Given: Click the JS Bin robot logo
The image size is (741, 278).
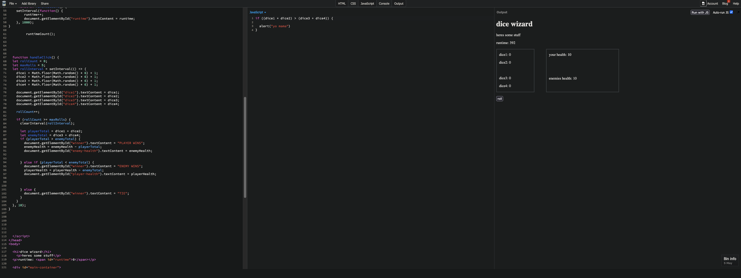Looking at the screenshot, I should click(x=4, y=3).
